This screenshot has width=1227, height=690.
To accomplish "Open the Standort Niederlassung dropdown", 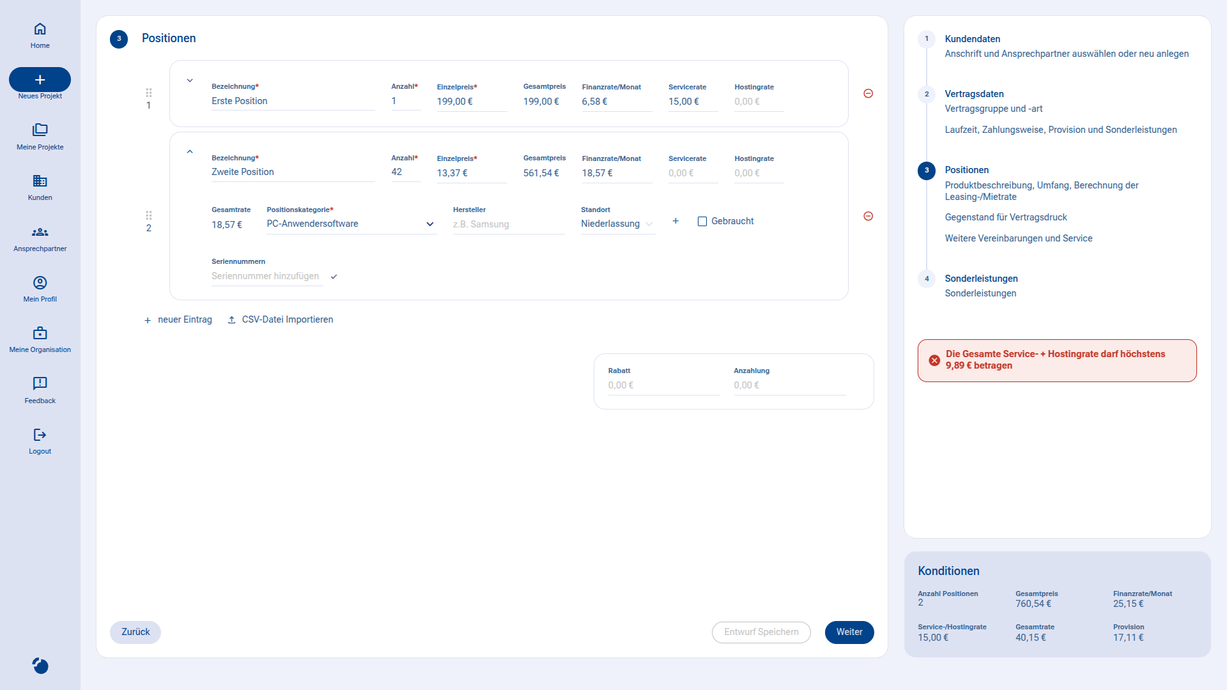I will (x=618, y=224).
